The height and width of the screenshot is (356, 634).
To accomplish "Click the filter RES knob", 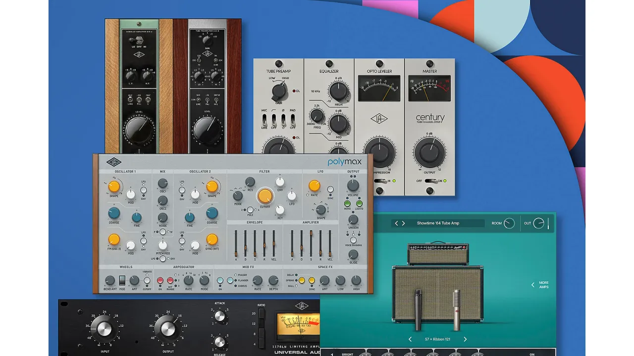I will pyautogui.click(x=250, y=182).
